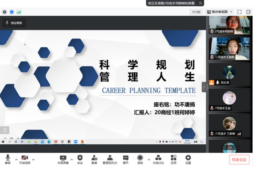Open the 共享屏幕 share screen tool
The image size is (259, 171).
point(63,158)
